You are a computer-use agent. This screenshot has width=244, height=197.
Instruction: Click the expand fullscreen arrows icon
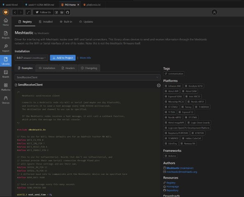click(28, 12)
